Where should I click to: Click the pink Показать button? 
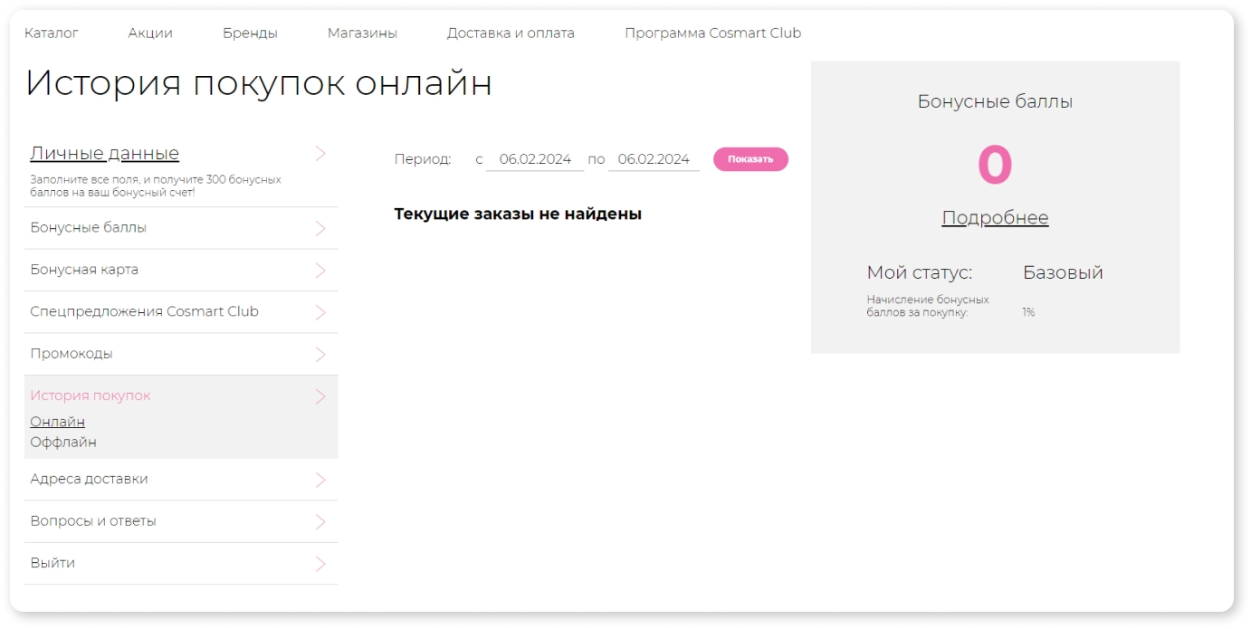tap(750, 159)
